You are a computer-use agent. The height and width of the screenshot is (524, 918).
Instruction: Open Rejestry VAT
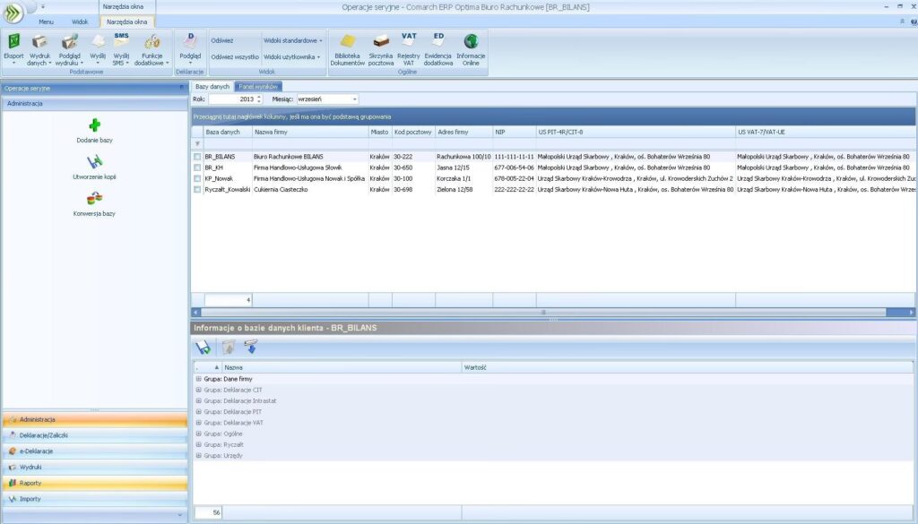coord(409,43)
